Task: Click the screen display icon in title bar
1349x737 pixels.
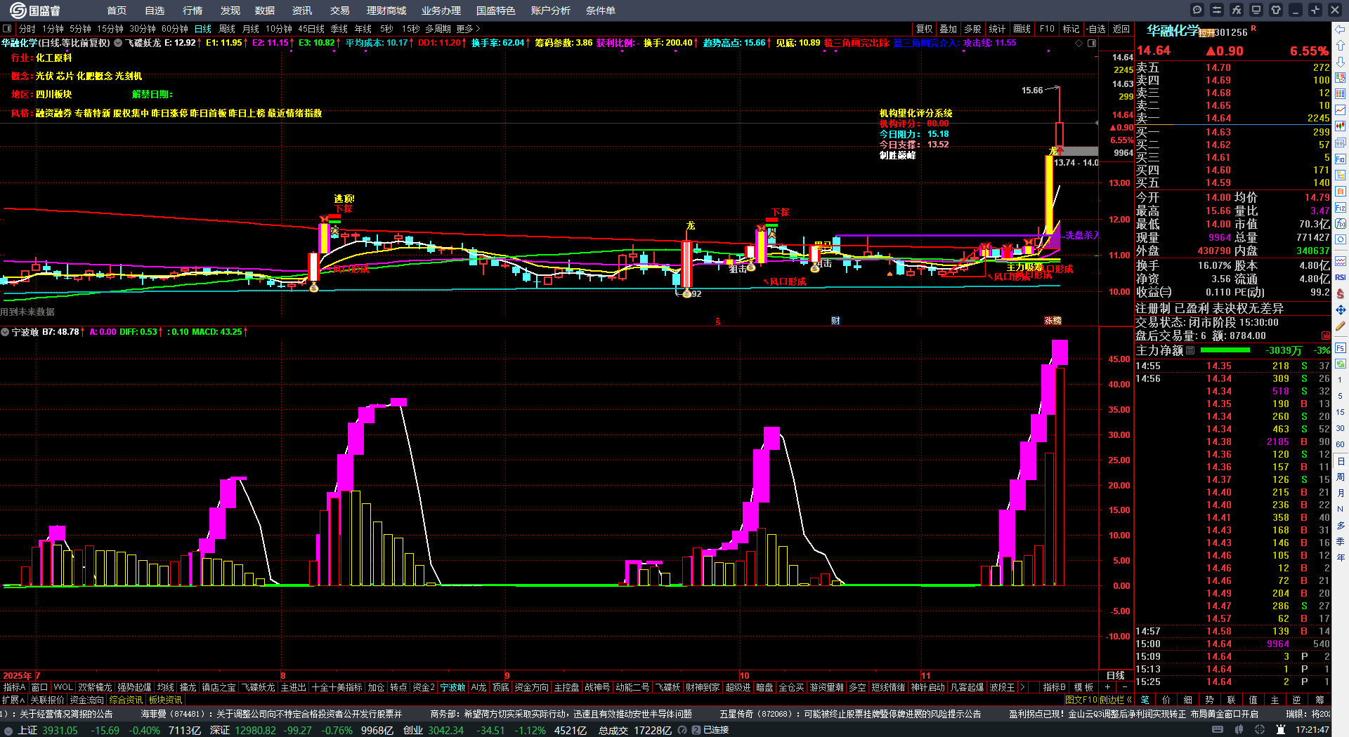Action: click(x=1256, y=10)
